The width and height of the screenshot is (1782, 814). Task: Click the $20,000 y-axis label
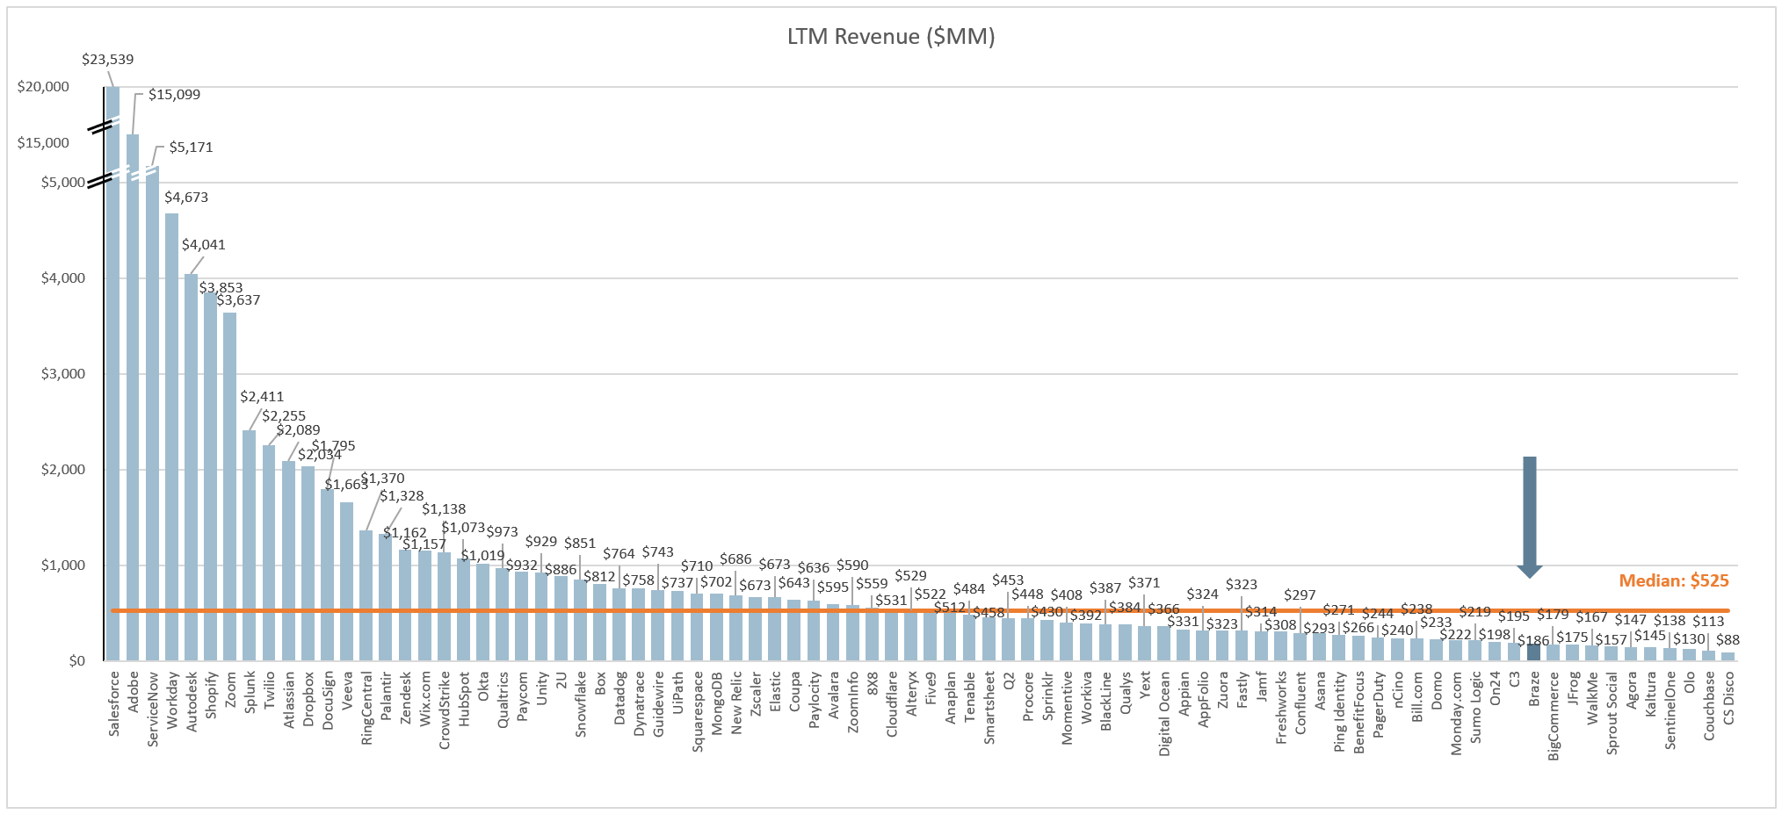pos(43,87)
